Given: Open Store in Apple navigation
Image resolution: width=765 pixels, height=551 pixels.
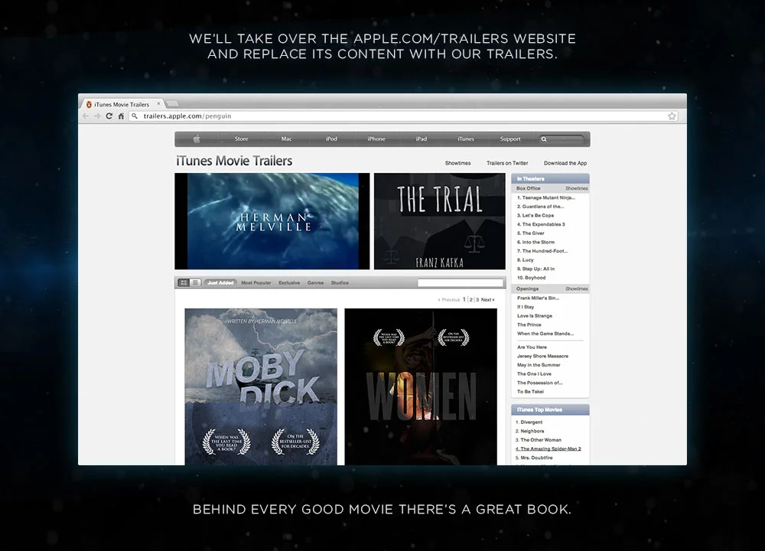Looking at the screenshot, I should pos(242,139).
